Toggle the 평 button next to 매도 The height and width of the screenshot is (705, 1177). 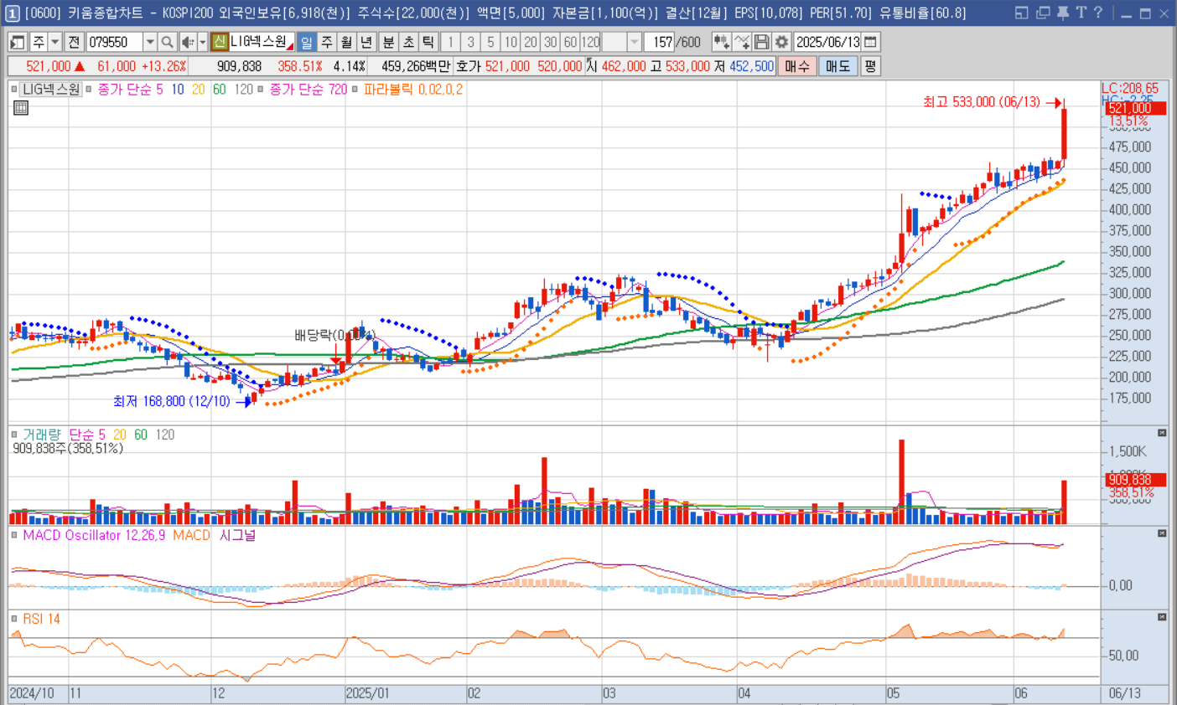pos(870,66)
